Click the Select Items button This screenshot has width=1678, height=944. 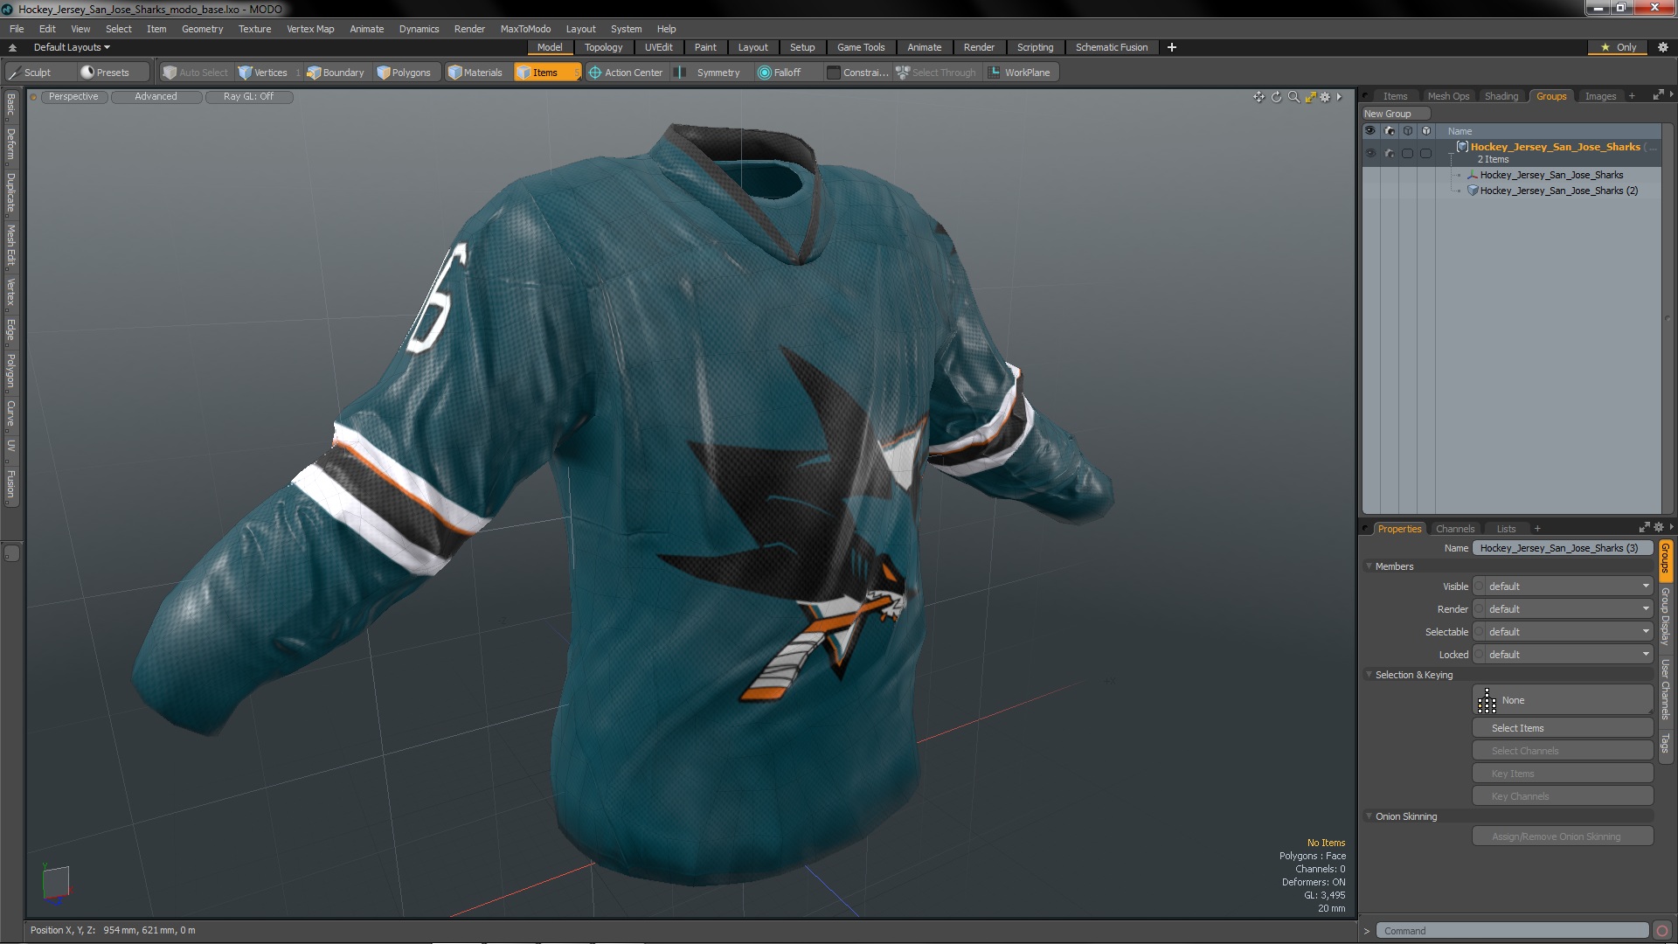[1563, 728]
